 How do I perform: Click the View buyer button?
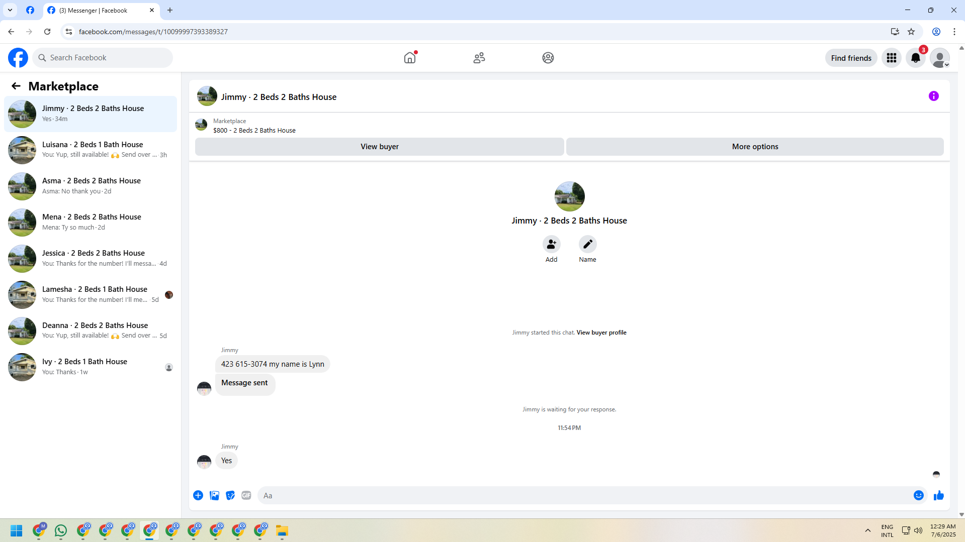pyautogui.click(x=380, y=147)
